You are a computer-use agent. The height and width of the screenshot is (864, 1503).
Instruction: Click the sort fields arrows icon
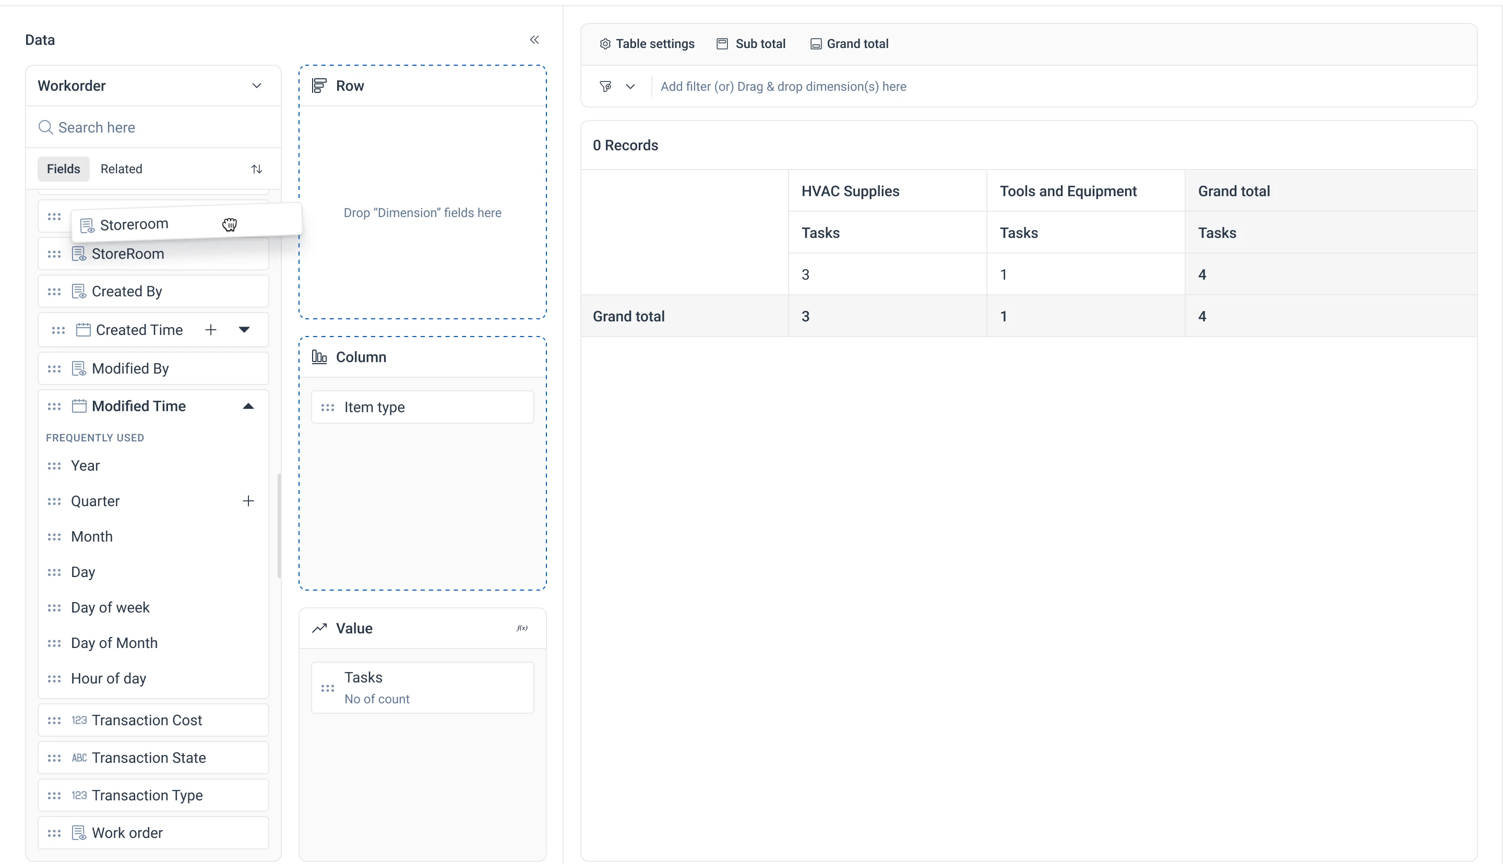(x=256, y=169)
